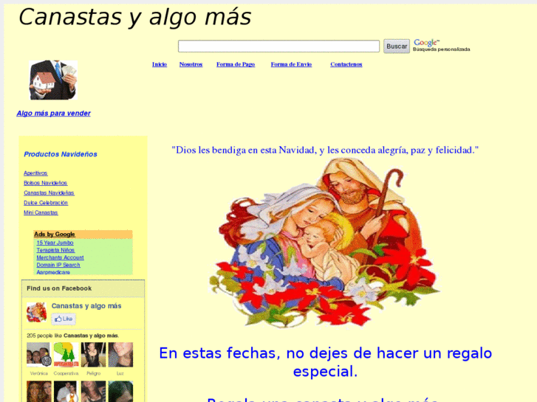Click the Buscar search button
The width and height of the screenshot is (537, 402).
tap(397, 46)
